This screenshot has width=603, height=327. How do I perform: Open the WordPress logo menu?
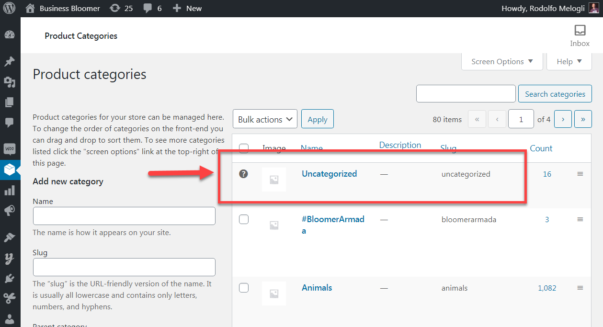click(x=10, y=8)
